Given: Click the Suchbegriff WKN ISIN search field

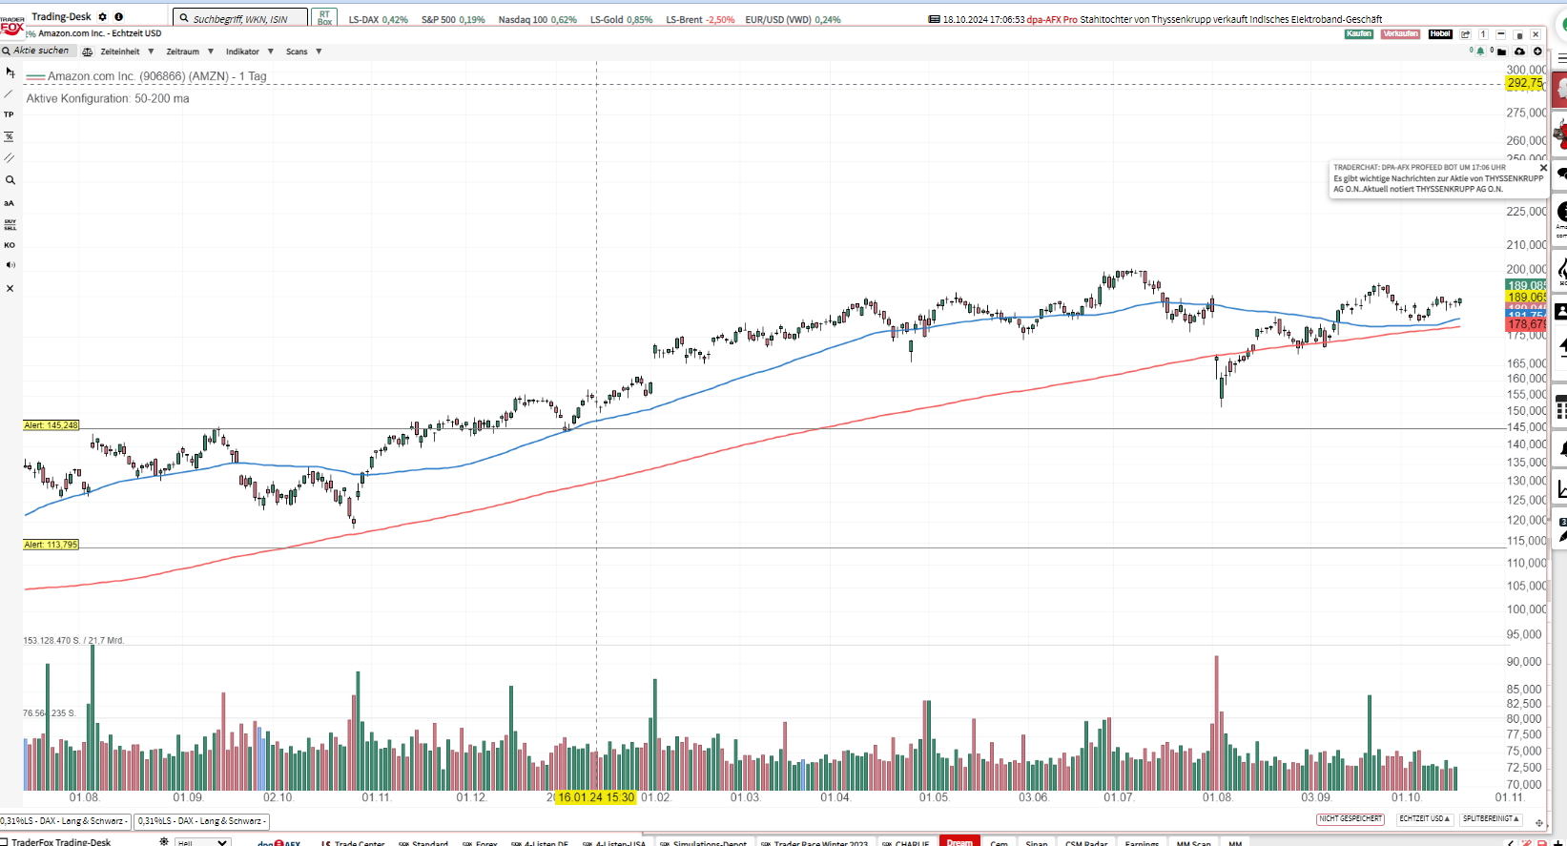Looking at the screenshot, I should pos(238,16).
